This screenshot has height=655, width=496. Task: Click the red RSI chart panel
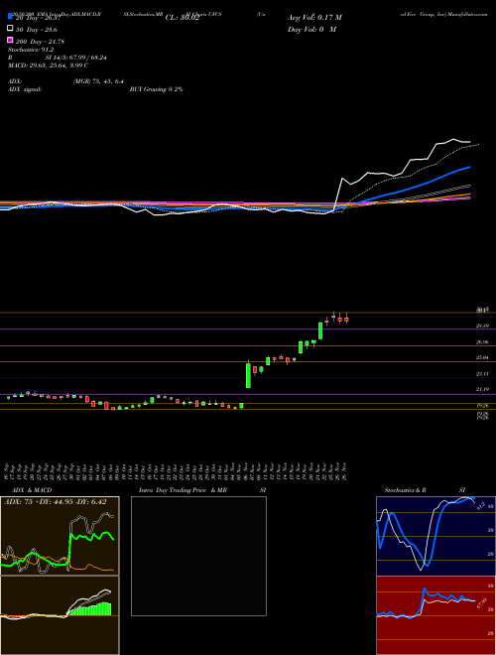tap(436, 615)
